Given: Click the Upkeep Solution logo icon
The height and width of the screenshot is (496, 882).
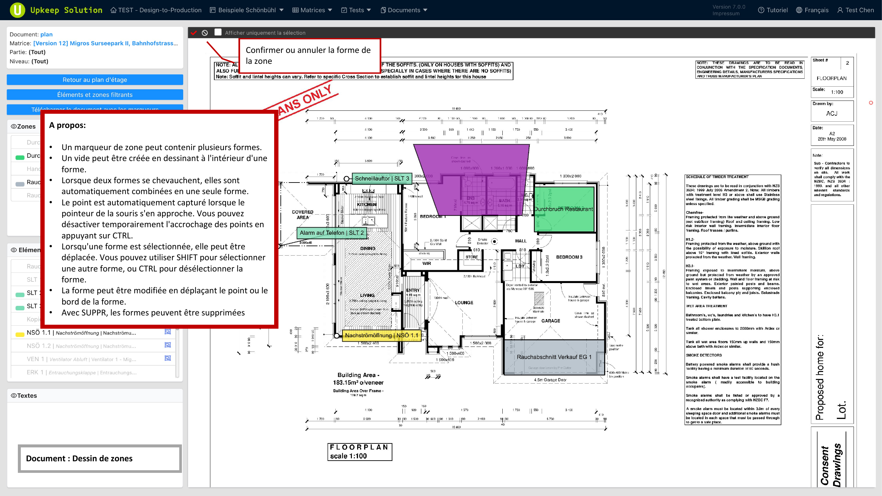Looking at the screenshot, I should click(x=17, y=10).
